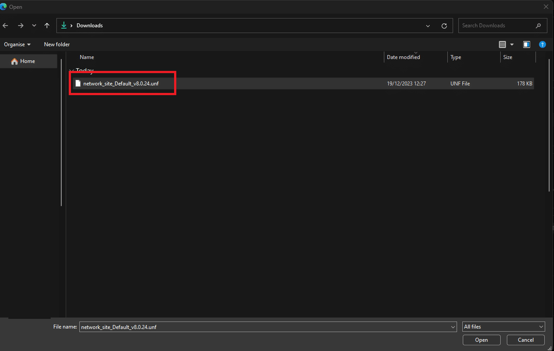Image resolution: width=554 pixels, height=351 pixels.
Task: Click the 19/12/2023 12:27 date cell
Action: click(x=406, y=84)
